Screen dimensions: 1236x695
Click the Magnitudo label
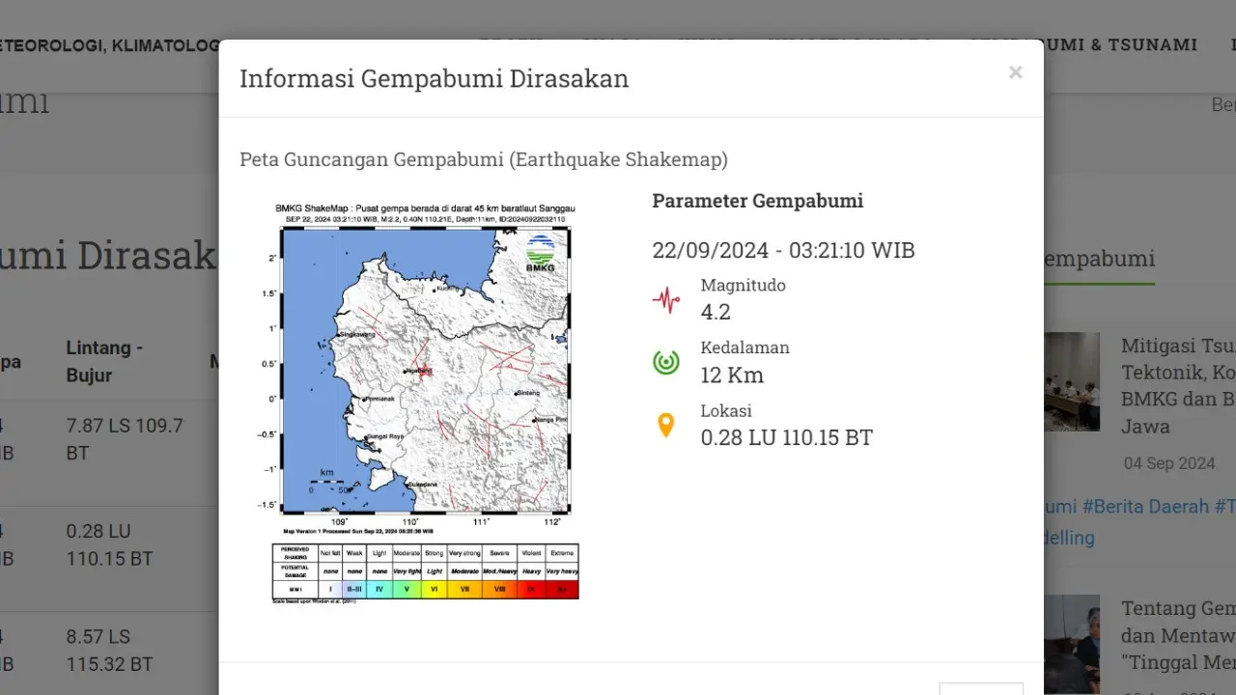pyautogui.click(x=744, y=285)
